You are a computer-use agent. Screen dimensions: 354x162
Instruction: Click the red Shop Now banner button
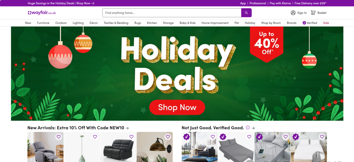click(177, 107)
